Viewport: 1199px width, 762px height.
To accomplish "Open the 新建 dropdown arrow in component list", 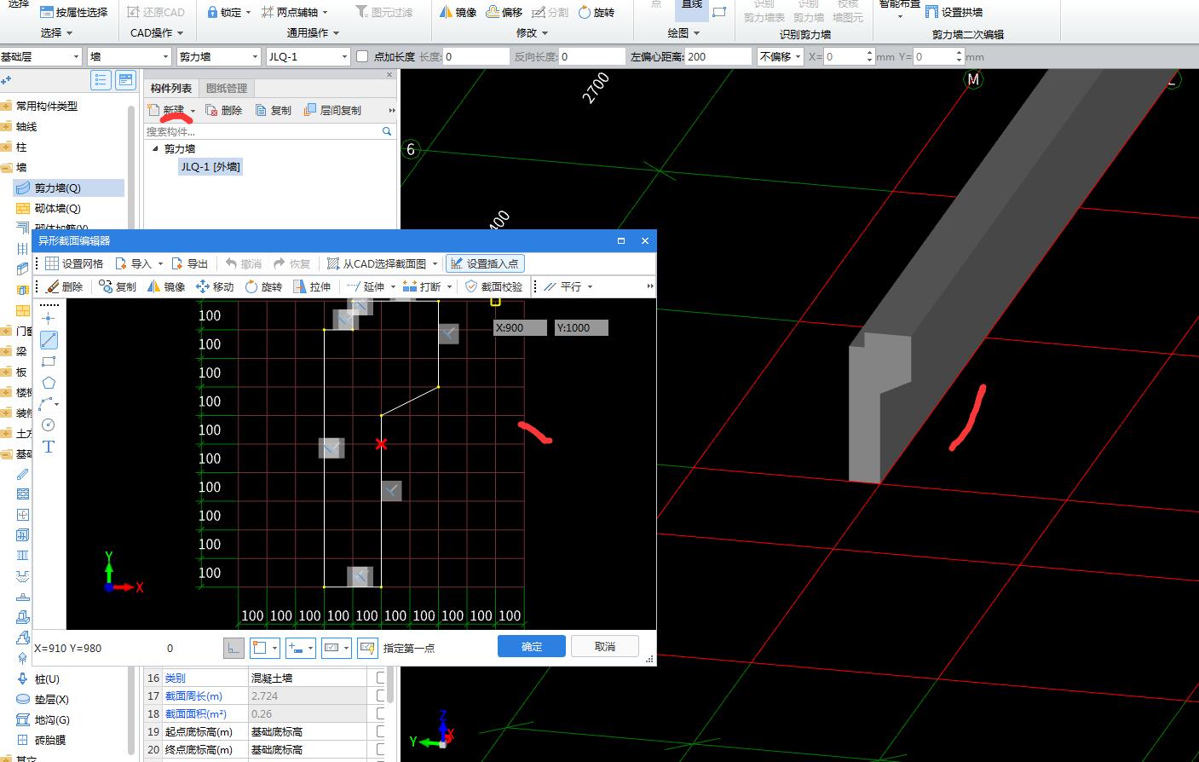I will coord(193,111).
